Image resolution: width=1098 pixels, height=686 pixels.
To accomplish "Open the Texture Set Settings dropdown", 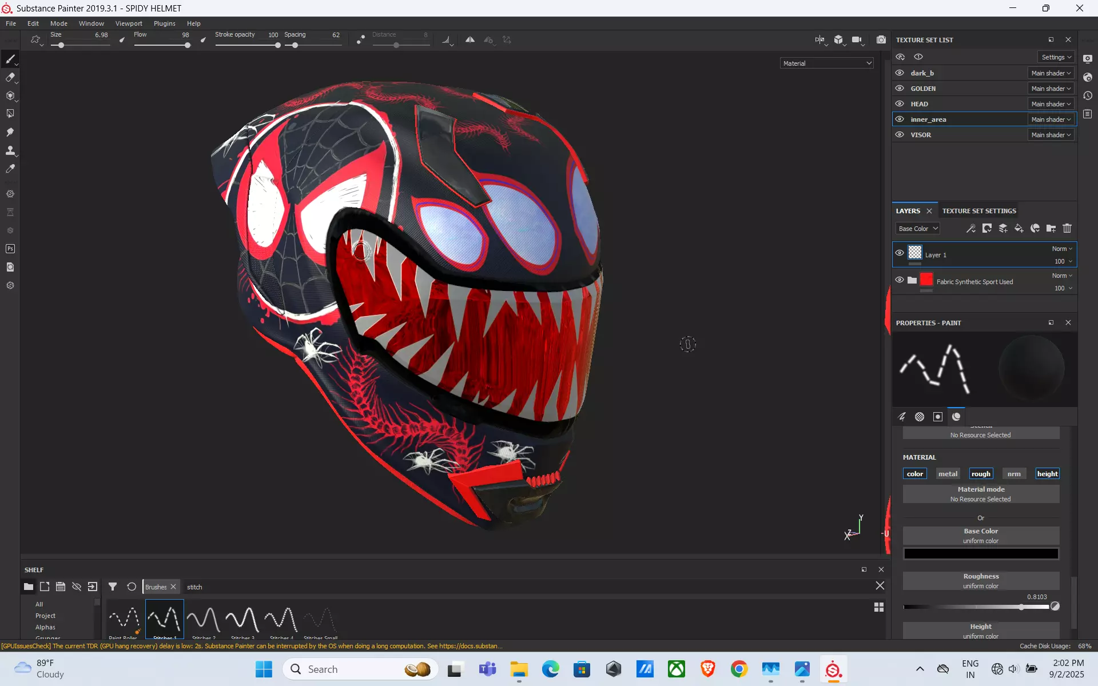I will 1056,57.
